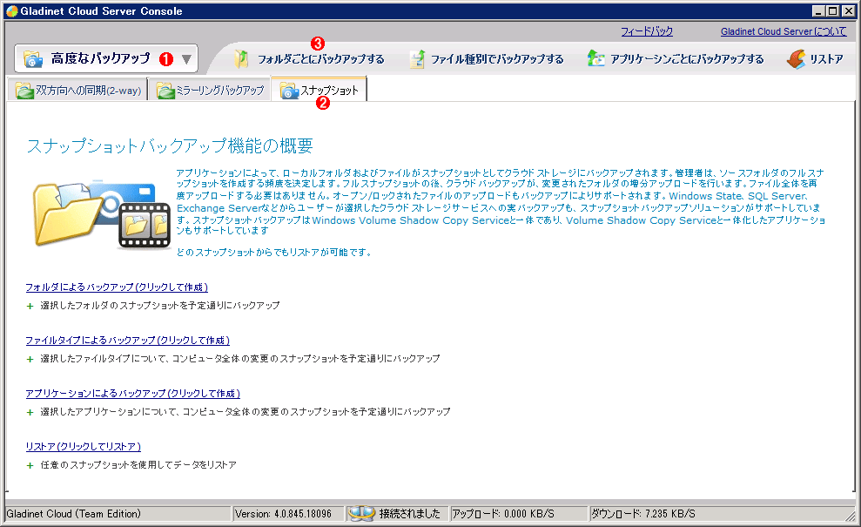Screen dimensions: 861x527
Task: Click the plus icon beside folder snapshot description
Action: (30, 306)
